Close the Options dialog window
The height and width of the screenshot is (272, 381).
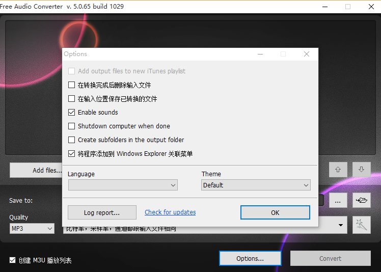coord(306,54)
